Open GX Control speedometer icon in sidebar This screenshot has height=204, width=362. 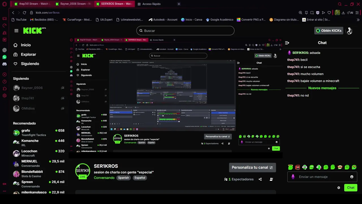click(x=5, y=25)
